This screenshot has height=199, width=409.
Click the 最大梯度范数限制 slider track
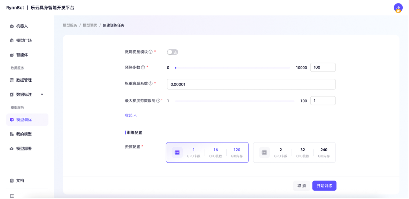234,101
